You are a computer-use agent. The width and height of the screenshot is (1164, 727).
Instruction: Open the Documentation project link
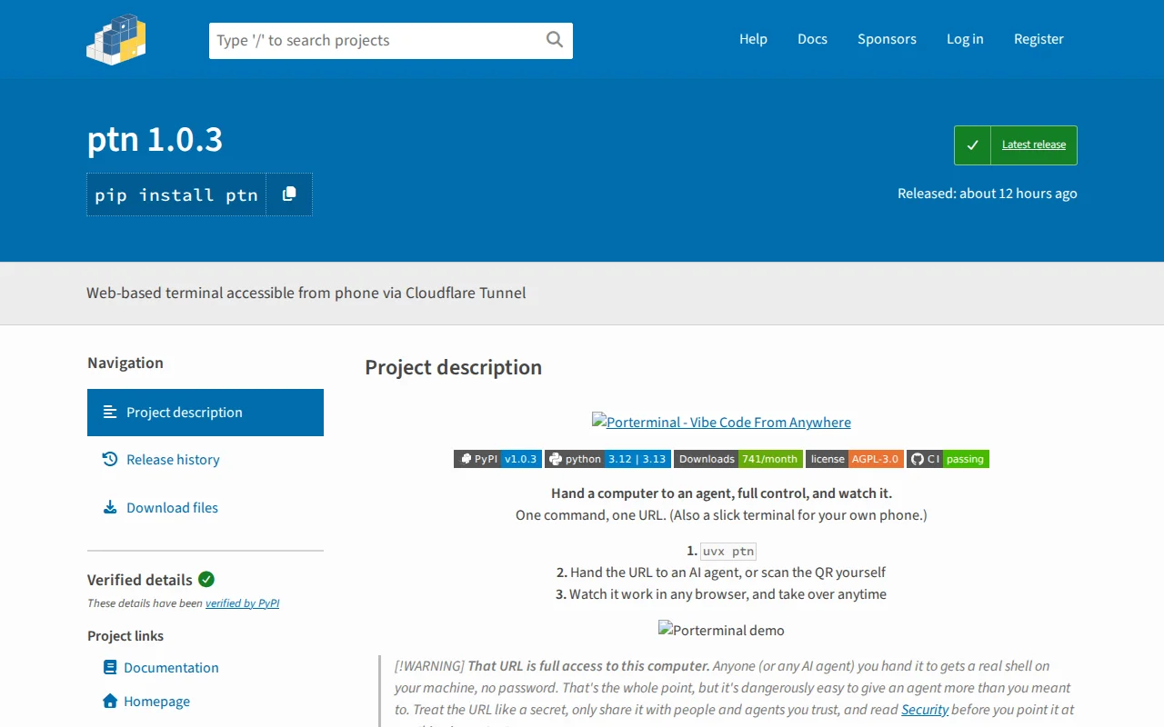[x=171, y=668]
